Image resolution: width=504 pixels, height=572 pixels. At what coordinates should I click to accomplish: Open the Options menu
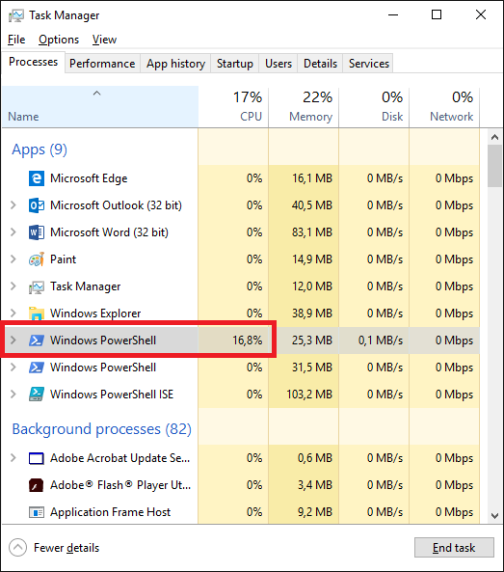point(59,40)
